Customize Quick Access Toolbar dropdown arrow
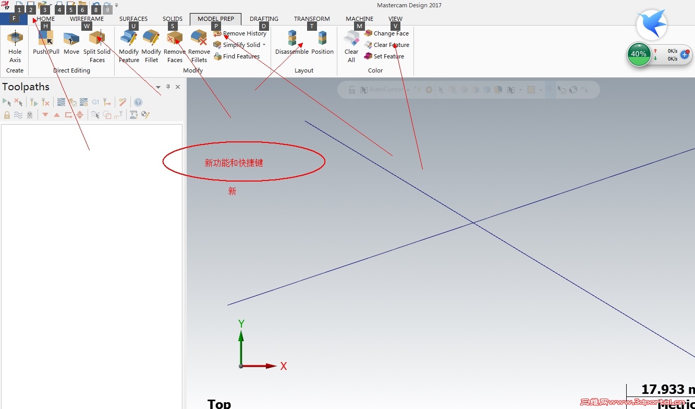This screenshot has height=409, width=695. click(x=116, y=6)
